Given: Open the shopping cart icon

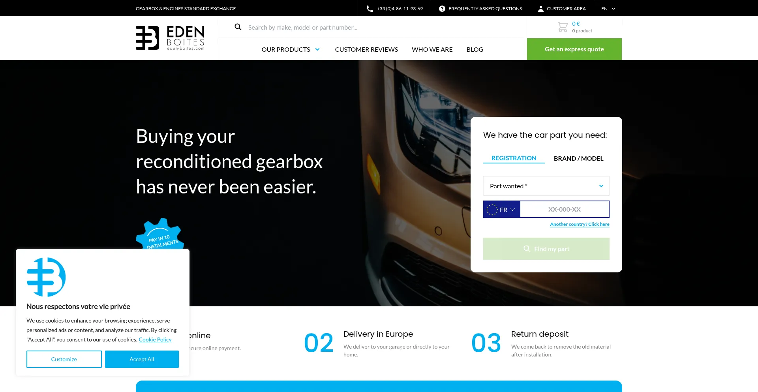Looking at the screenshot, I should click(562, 26).
